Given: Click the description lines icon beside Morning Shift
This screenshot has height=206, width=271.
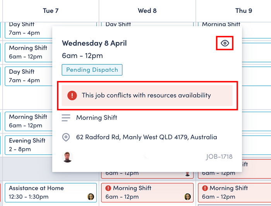Looking at the screenshot, I should (66, 118).
